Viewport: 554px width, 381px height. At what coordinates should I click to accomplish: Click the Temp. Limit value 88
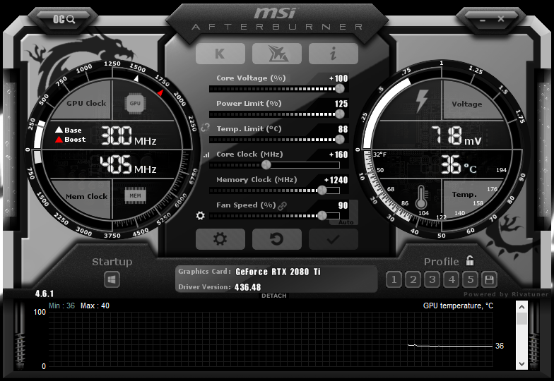point(343,129)
